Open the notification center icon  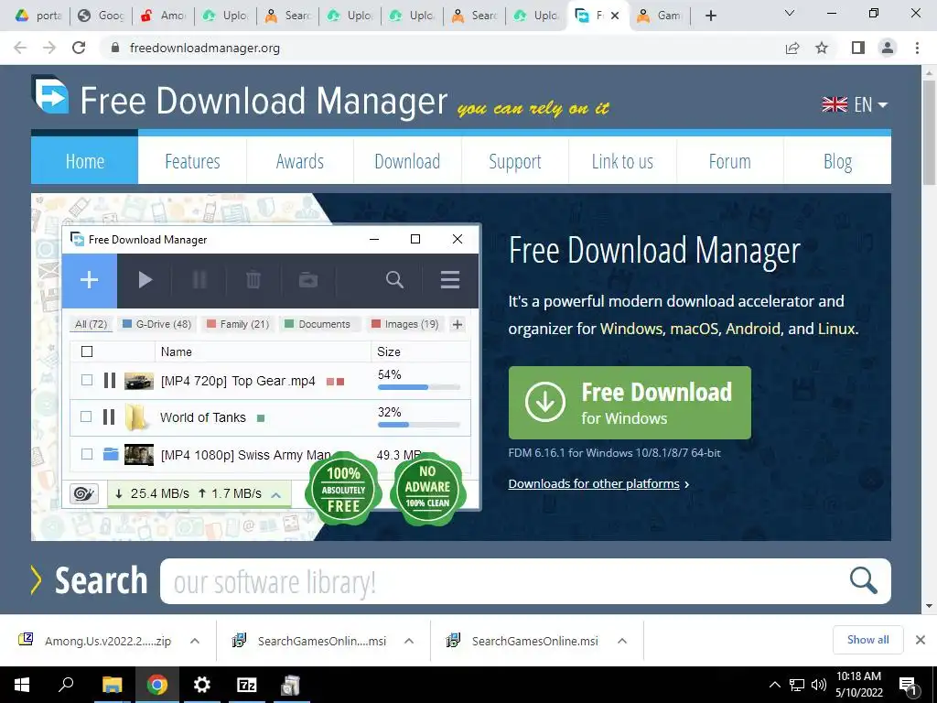pos(908,686)
